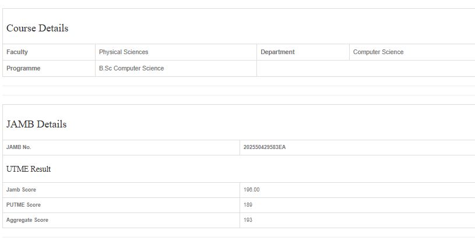Click the JAMB Details heading

coord(36,125)
